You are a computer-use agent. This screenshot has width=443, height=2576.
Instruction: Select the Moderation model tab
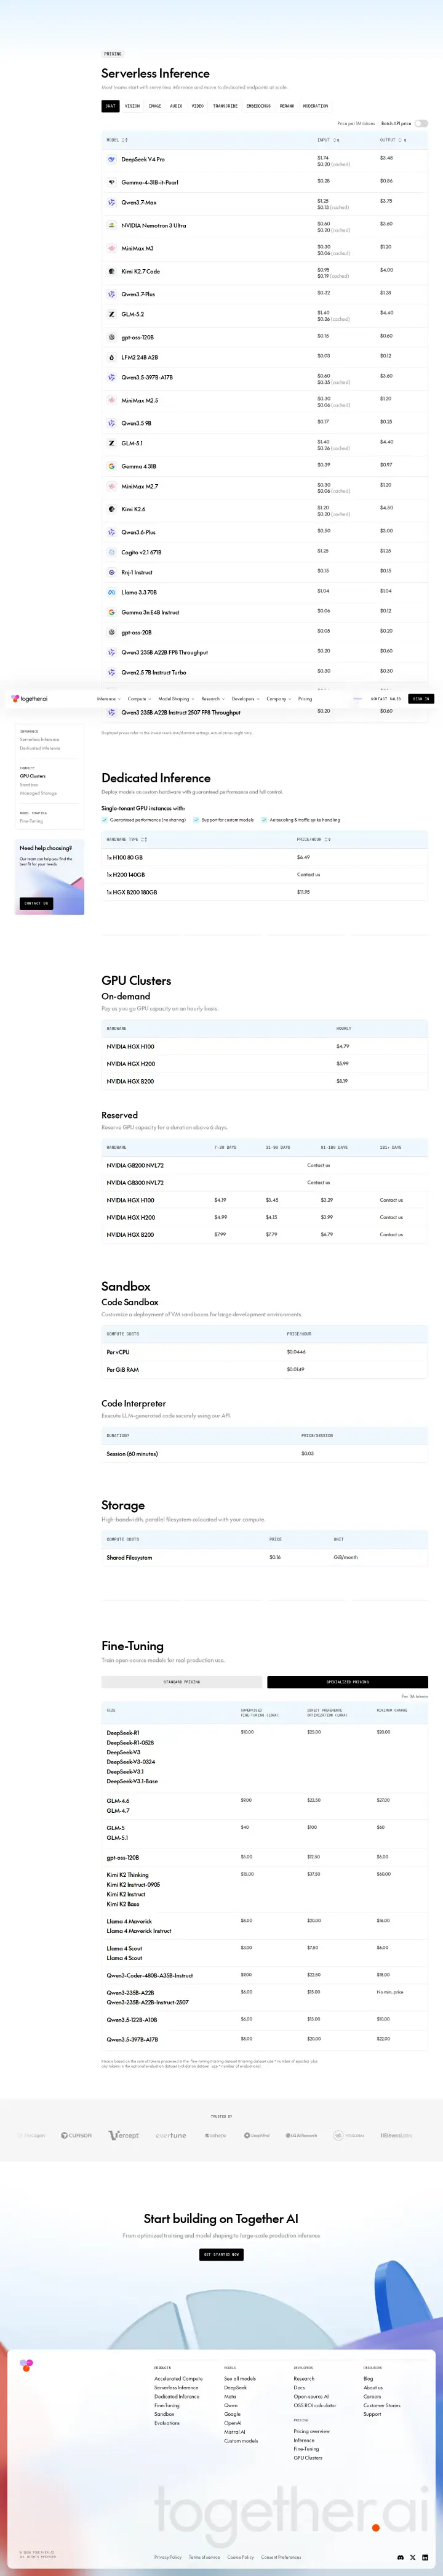tap(315, 106)
